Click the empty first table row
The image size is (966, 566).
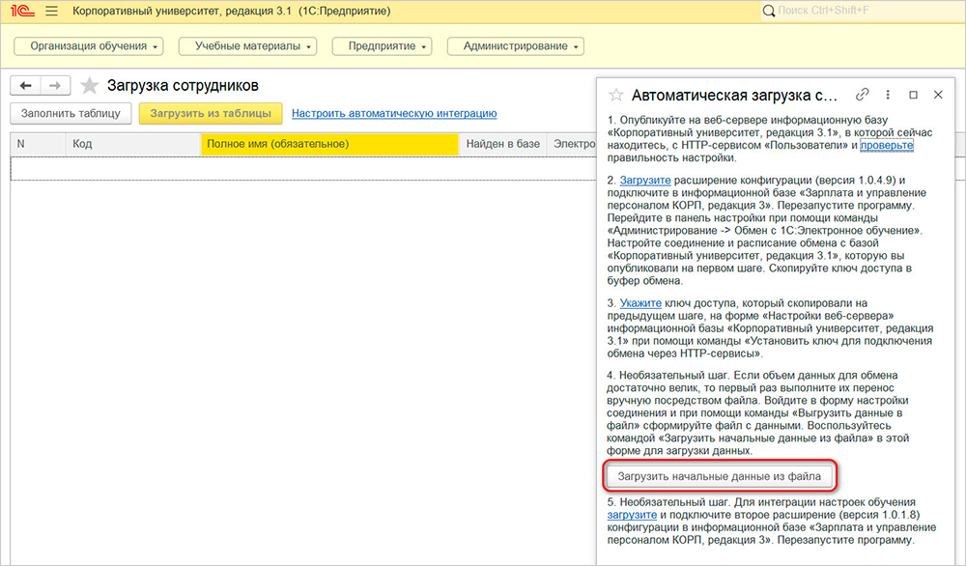pos(303,168)
